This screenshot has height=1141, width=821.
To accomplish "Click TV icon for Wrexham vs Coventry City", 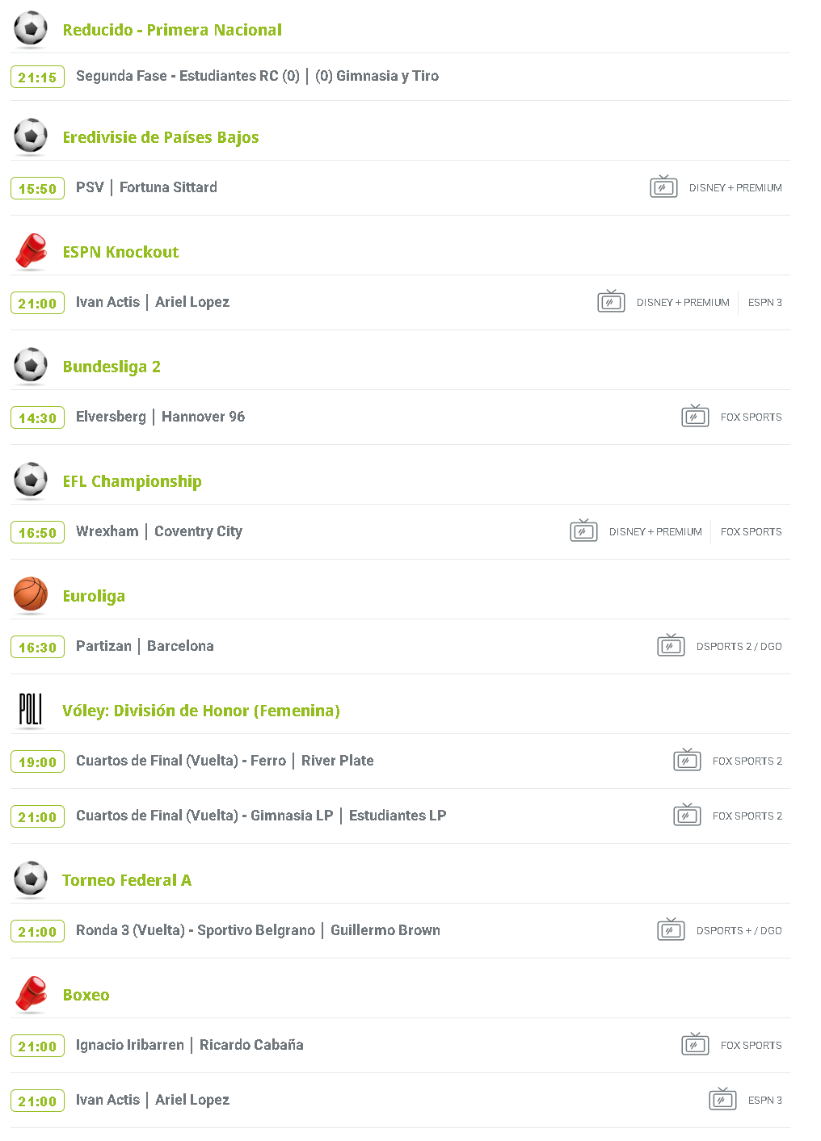I will 583,531.
